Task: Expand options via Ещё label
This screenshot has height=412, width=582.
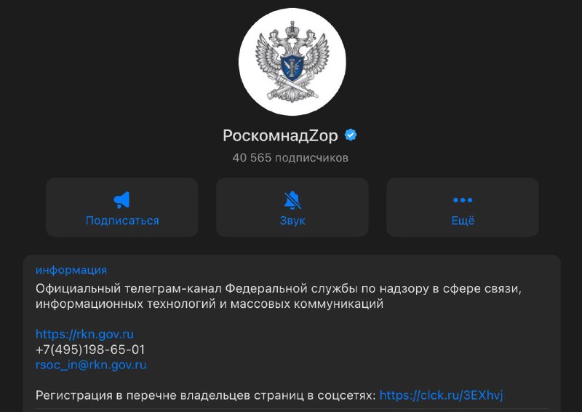Action: 463,221
